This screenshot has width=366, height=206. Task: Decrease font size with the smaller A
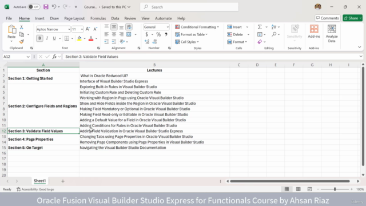click(x=96, y=29)
